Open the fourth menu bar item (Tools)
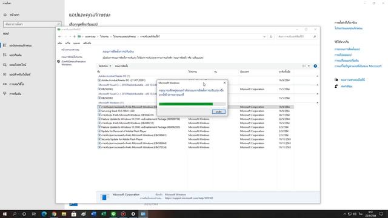Screen dimensions: 388x218 tap(87, 43)
